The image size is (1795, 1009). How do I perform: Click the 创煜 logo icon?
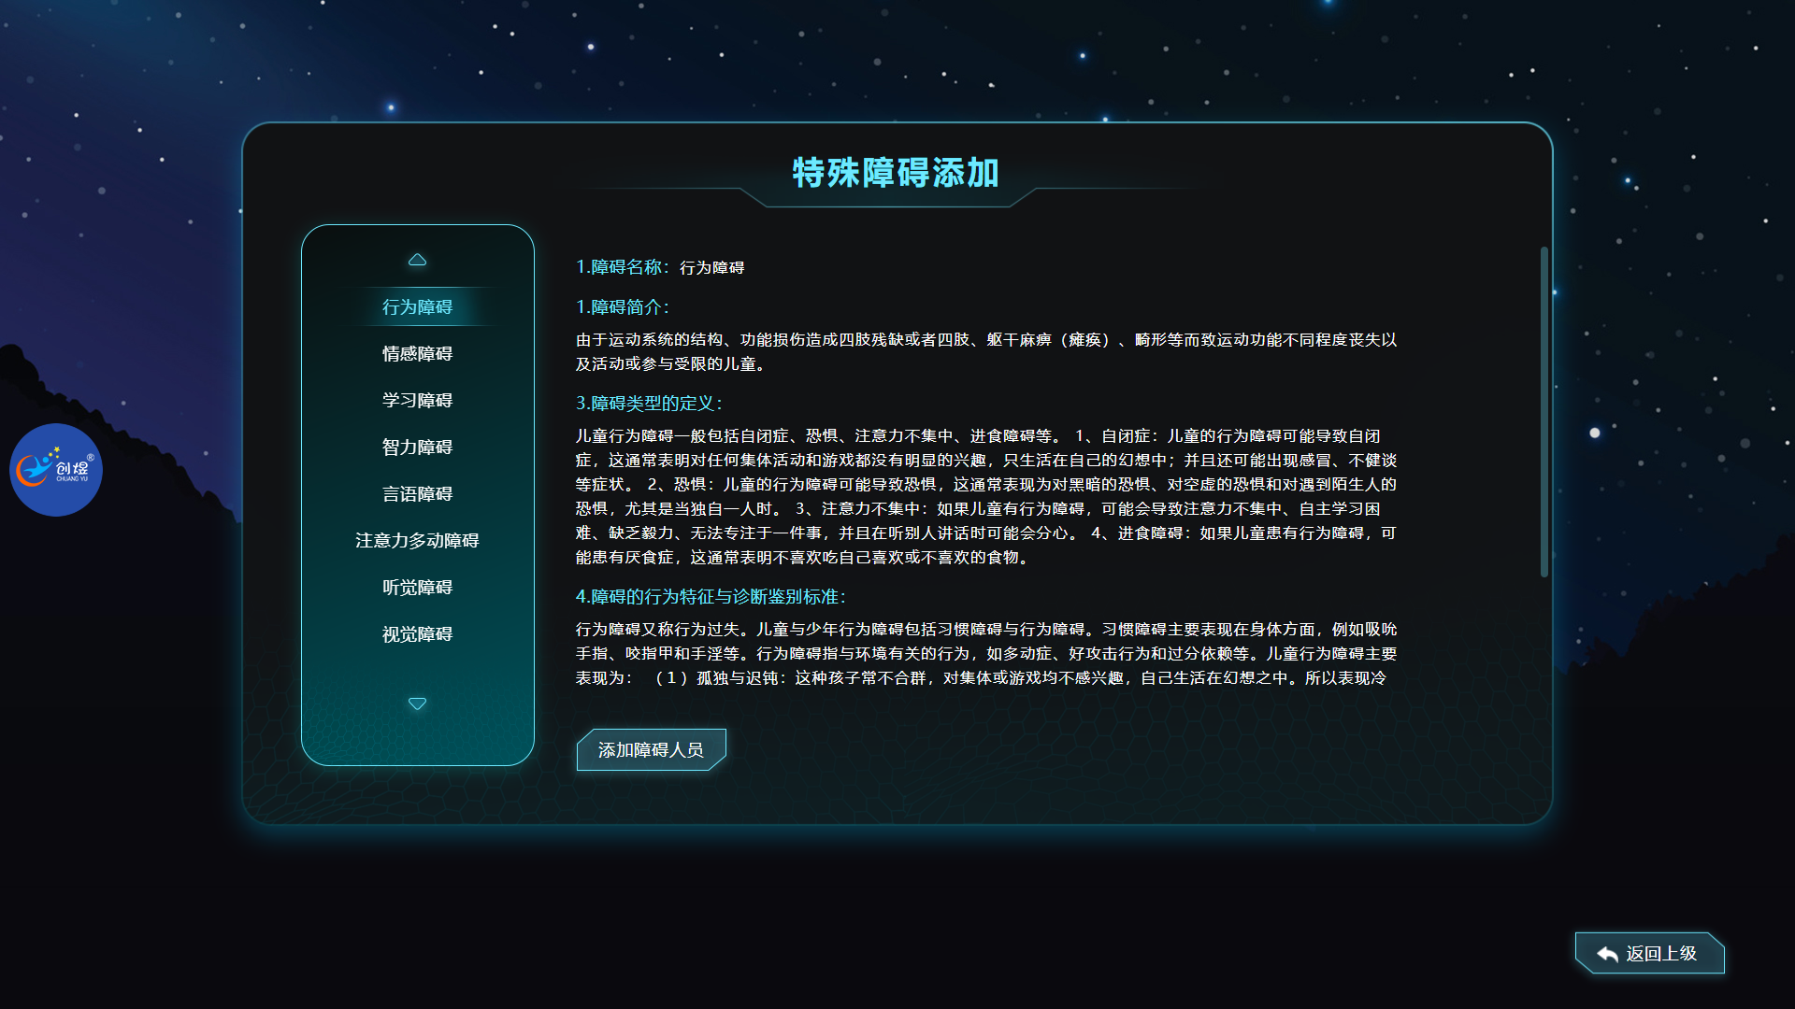pos(55,470)
